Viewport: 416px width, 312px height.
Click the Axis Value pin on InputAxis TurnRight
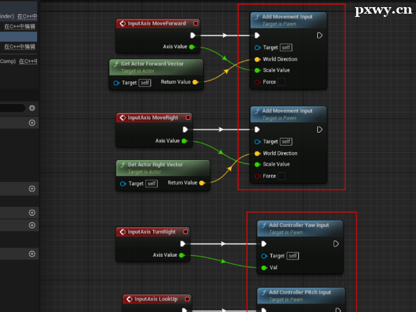point(182,255)
